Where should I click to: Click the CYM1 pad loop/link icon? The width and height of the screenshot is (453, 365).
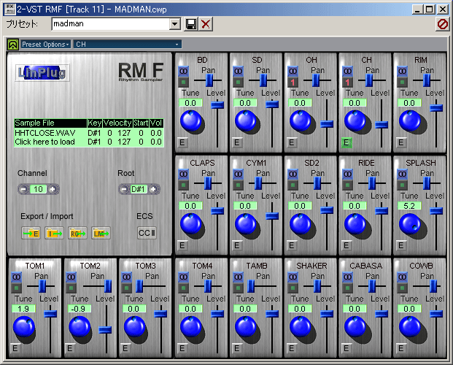tap(238, 174)
